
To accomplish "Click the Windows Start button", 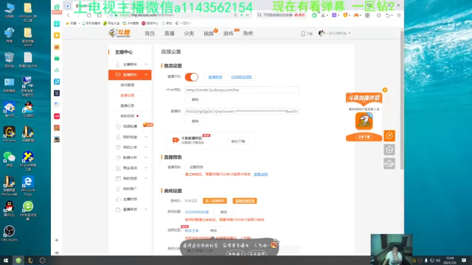I will pos(6,261).
